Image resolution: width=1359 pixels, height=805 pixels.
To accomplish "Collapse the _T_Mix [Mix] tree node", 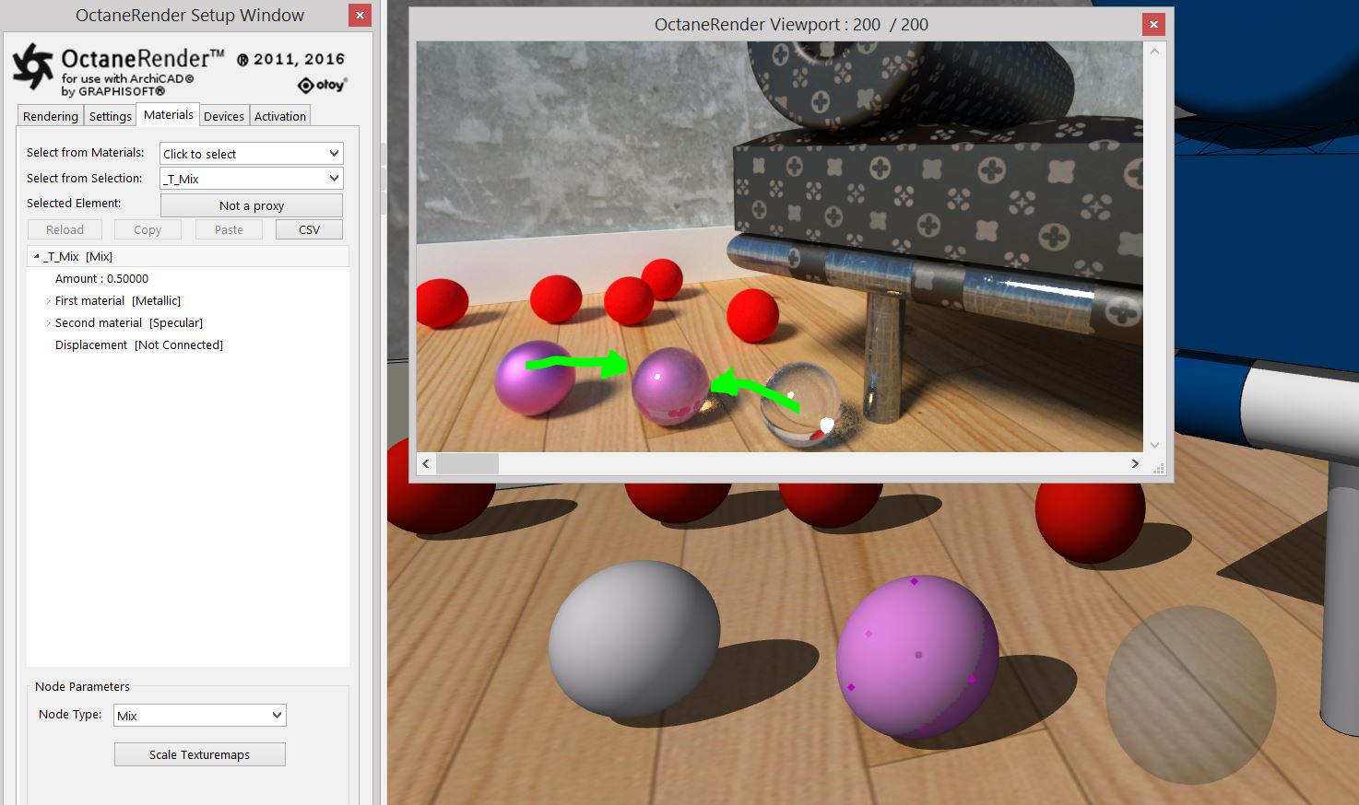I will (x=37, y=257).
